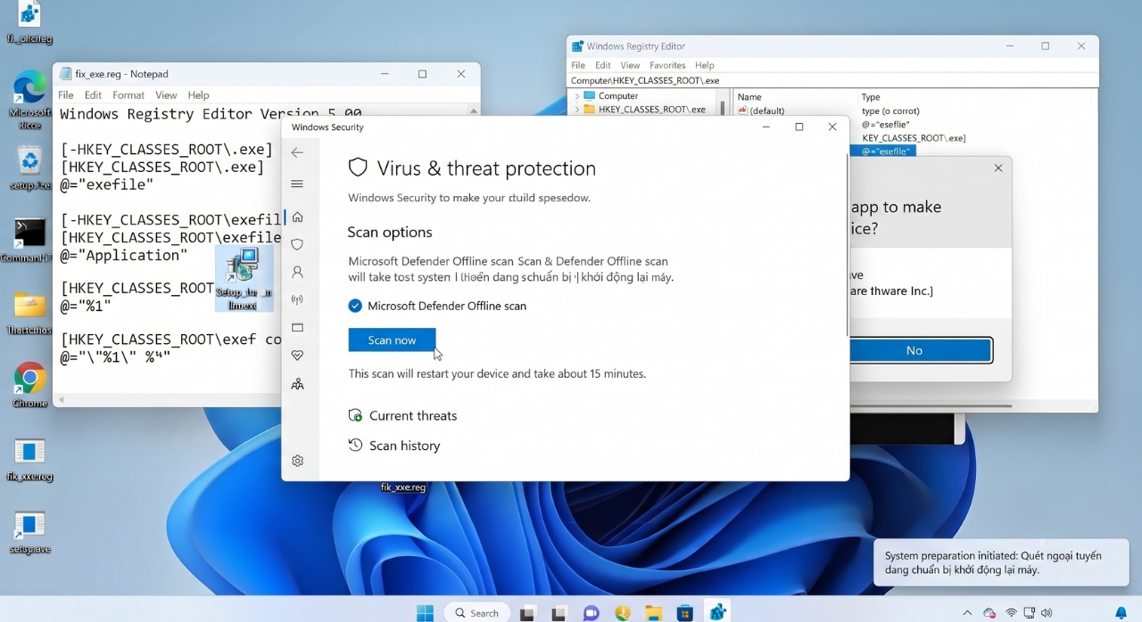The width and height of the screenshot is (1142, 622).
Task: Open Registry Editor File menu
Action: [x=578, y=65]
